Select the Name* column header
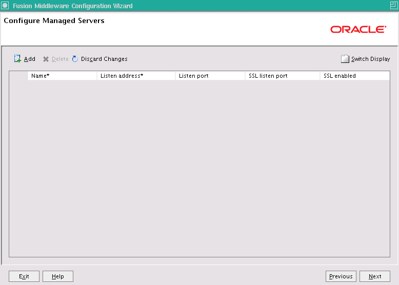 click(x=63, y=76)
